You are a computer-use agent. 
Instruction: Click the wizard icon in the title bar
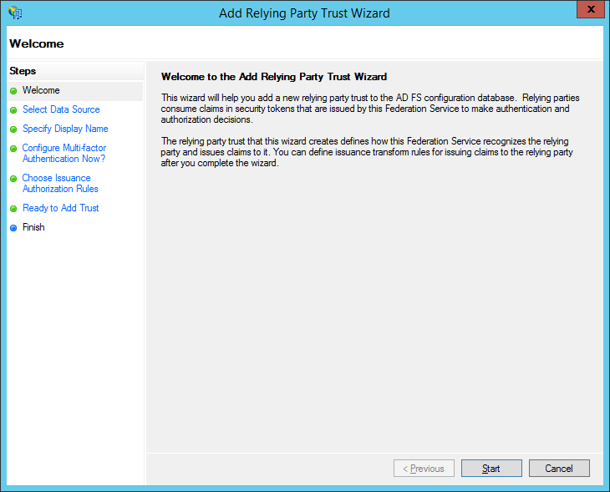tap(14, 13)
